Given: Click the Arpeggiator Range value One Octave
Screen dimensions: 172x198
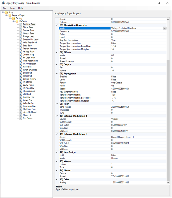Looking at the screenshot, I should 117,83.
